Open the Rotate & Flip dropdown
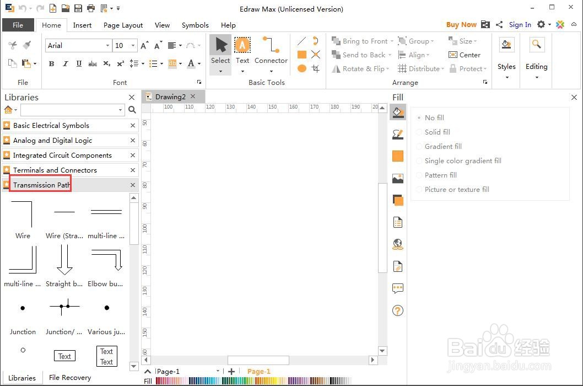The image size is (583, 386). click(387, 69)
